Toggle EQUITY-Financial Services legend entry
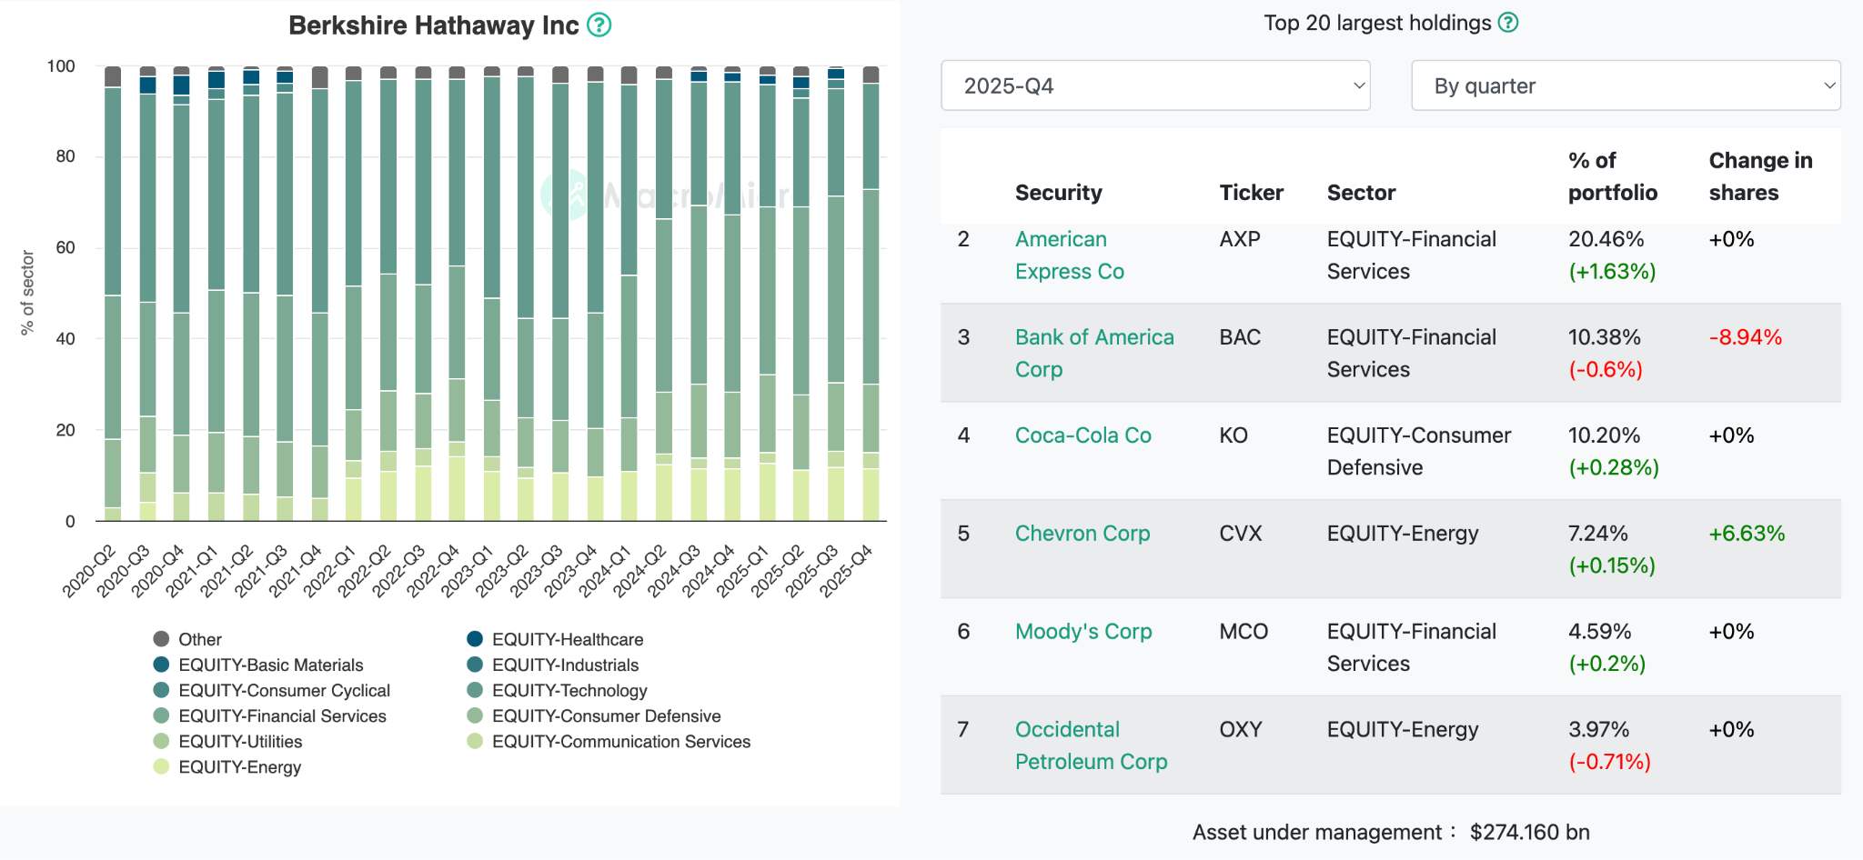This screenshot has width=1863, height=860. point(270,715)
